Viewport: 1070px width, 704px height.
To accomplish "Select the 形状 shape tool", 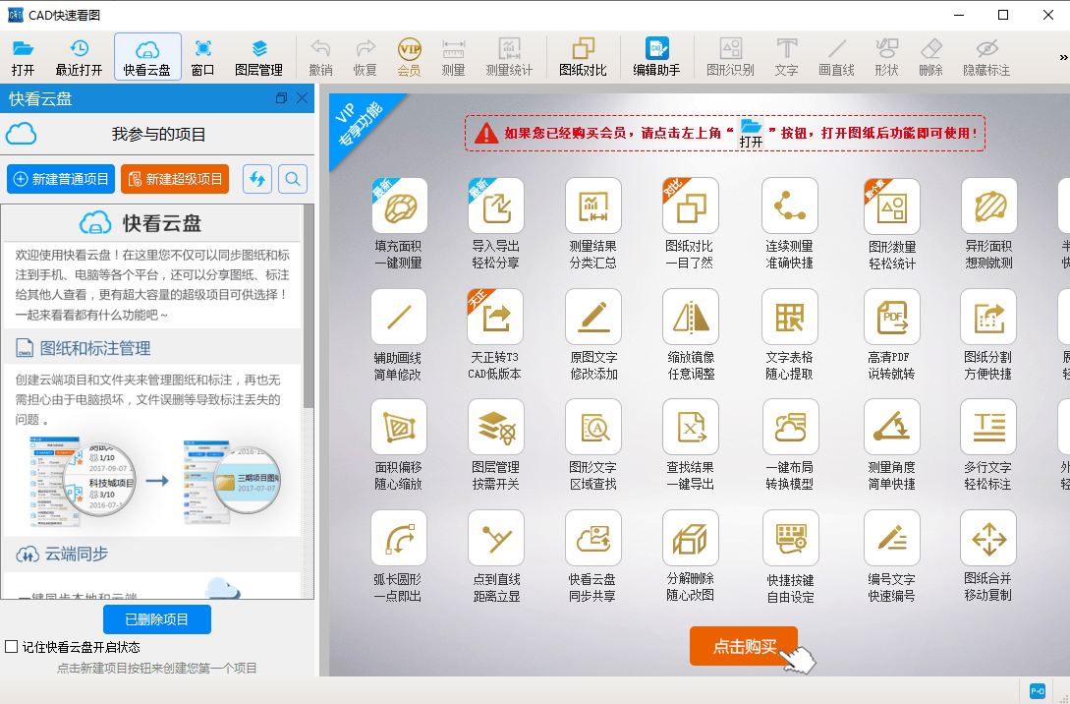I will pyautogui.click(x=886, y=57).
